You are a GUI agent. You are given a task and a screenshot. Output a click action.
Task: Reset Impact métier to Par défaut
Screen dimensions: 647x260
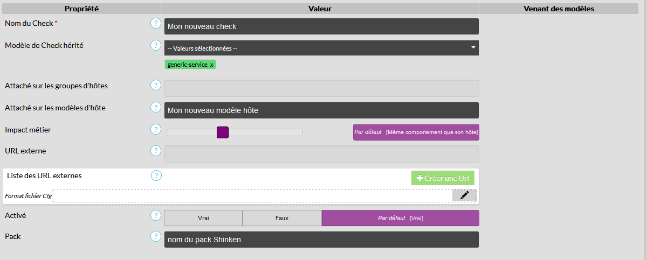click(416, 132)
